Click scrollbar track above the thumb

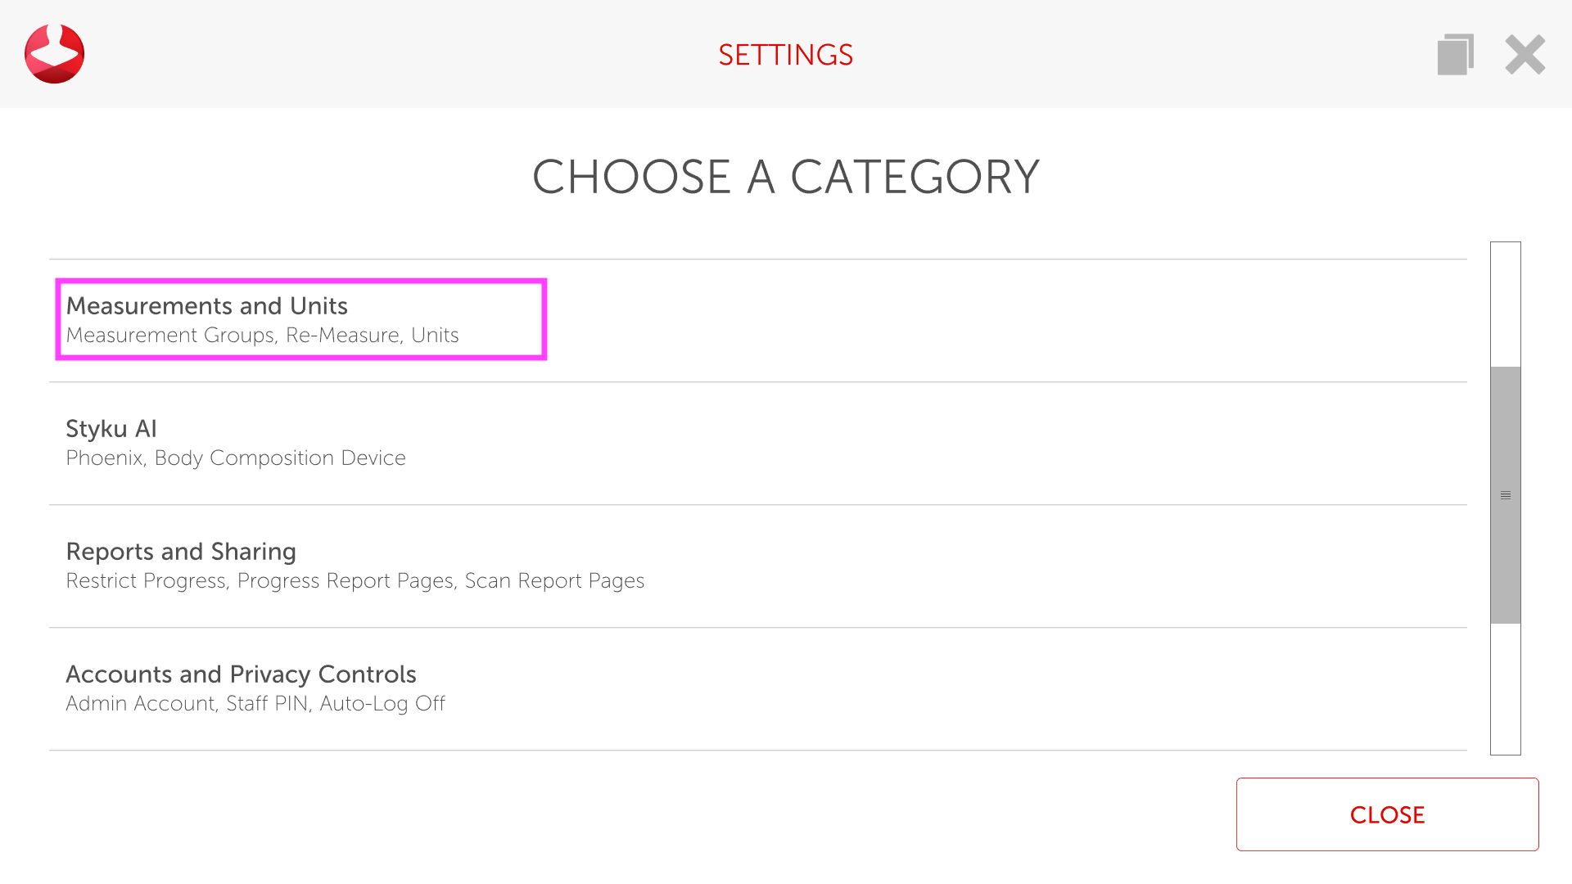(x=1505, y=303)
